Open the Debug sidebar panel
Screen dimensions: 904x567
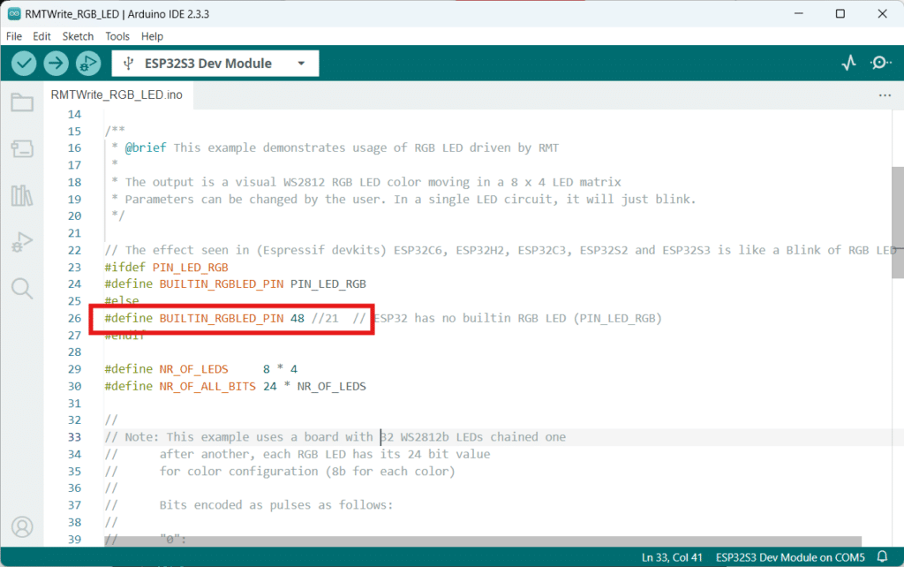(22, 242)
